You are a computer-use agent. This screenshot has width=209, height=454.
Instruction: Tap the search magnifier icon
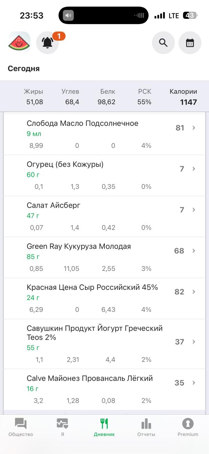click(x=163, y=43)
